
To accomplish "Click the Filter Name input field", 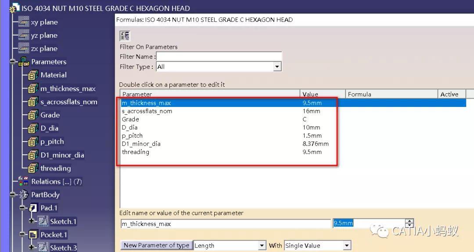I will coord(219,57).
